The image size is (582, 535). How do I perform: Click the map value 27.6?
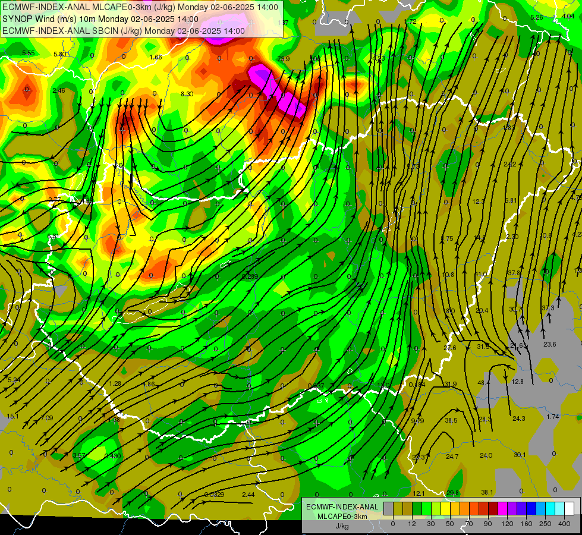coord(450,348)
